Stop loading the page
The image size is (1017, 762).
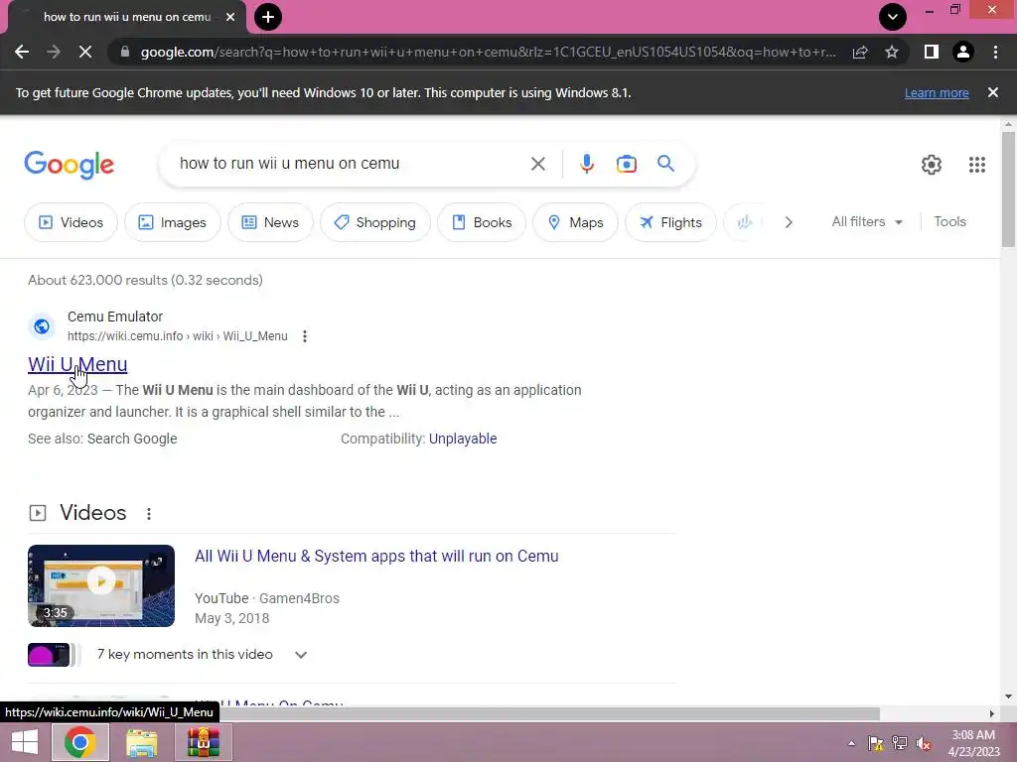click(85, 52)
